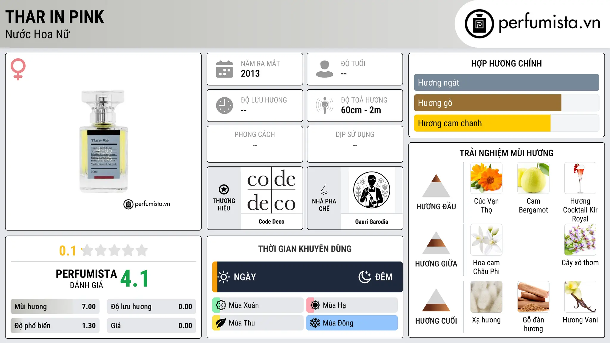Click the Gauri Garodia perfumer name
This screenshot has height=343, width=610.
coord(371,222)
